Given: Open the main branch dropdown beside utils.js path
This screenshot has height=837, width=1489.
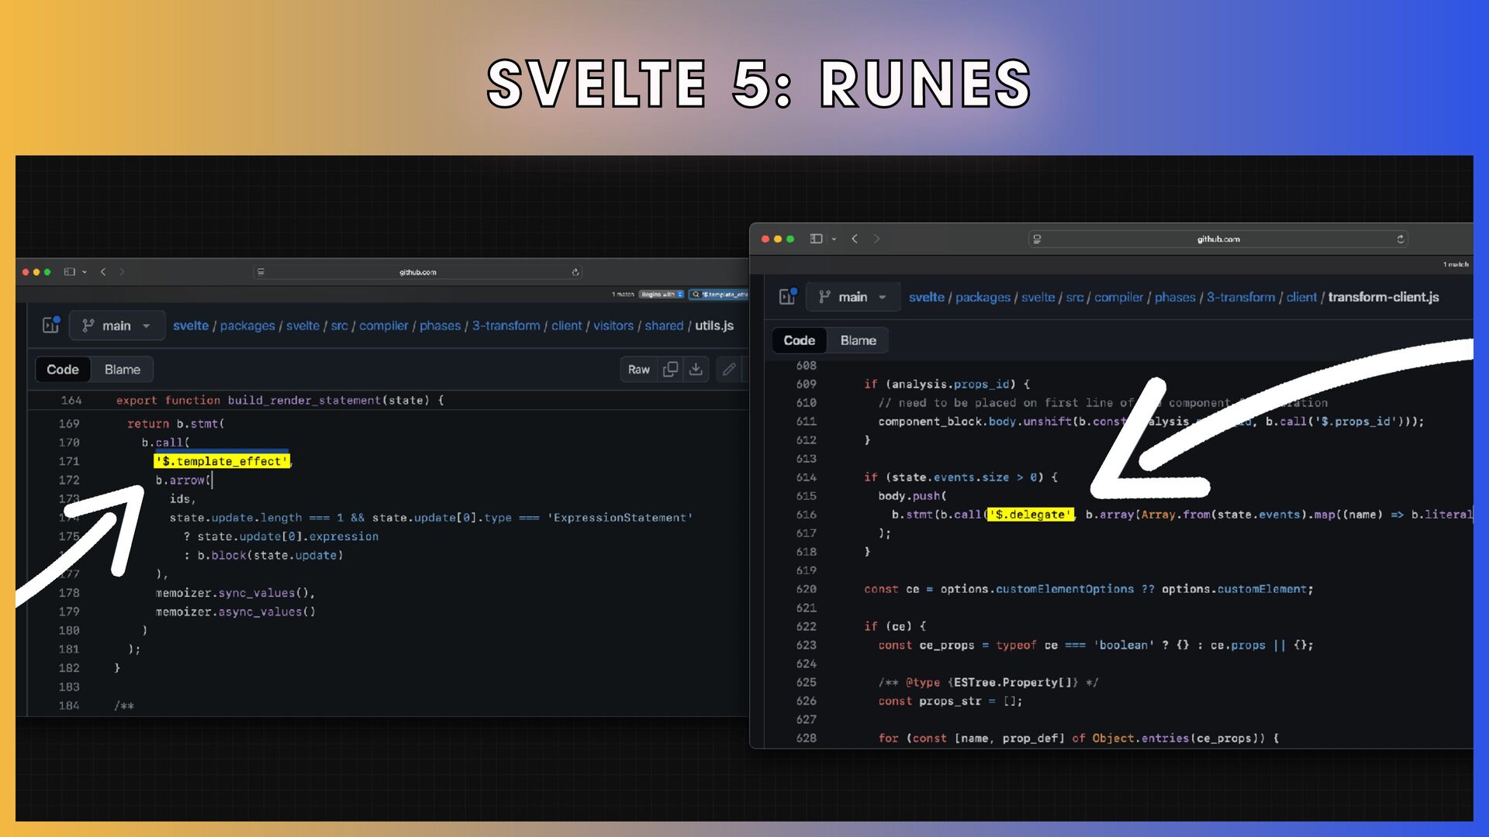Looking at the screenshot, I should [117, 325].
